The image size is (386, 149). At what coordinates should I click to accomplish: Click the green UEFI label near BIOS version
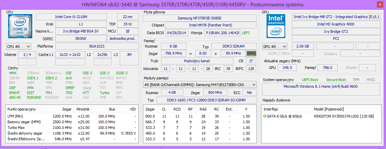[x=246, y=33]
